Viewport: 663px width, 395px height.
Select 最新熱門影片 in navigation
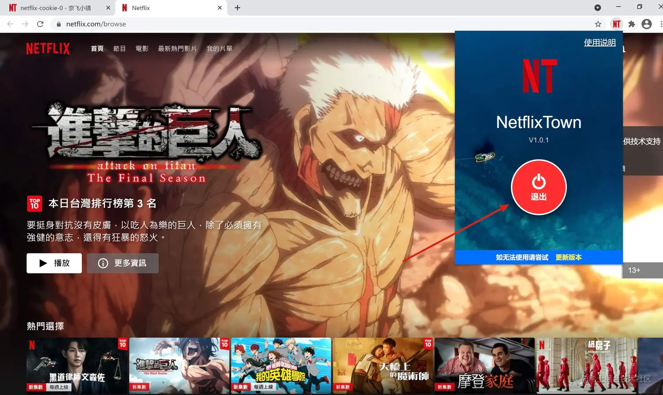[x=177, y=49]
